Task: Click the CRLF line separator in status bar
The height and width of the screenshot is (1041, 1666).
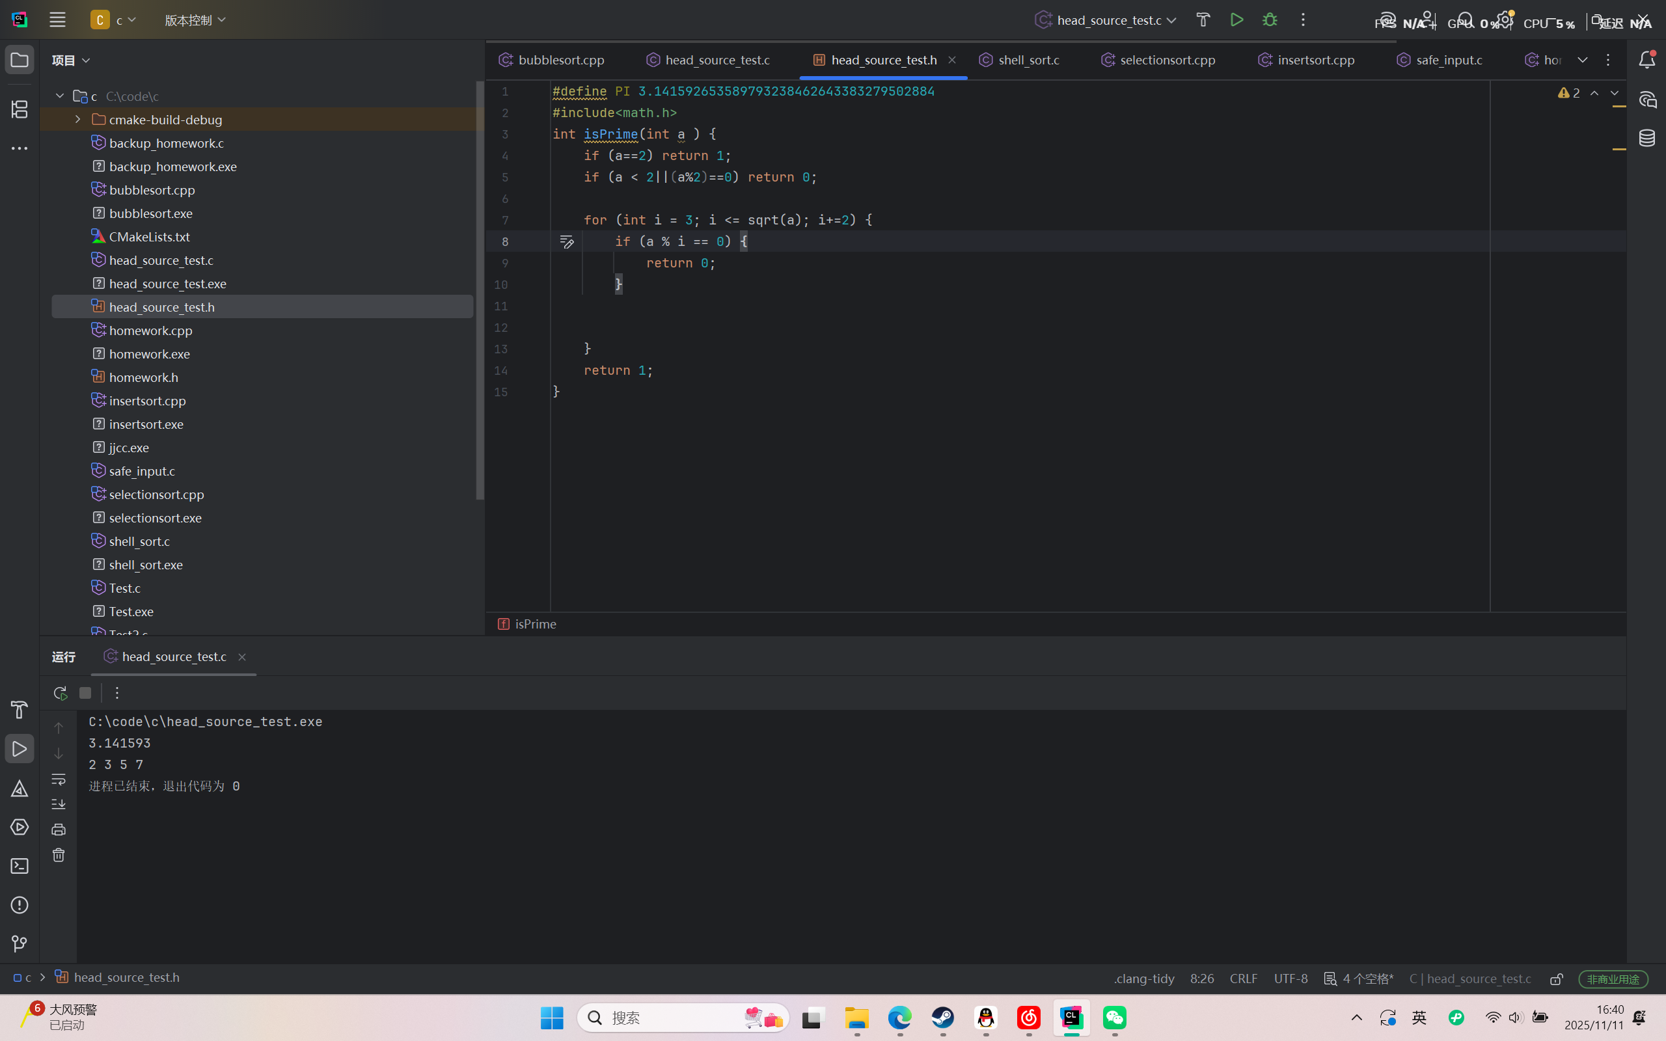Action: 1243,979
